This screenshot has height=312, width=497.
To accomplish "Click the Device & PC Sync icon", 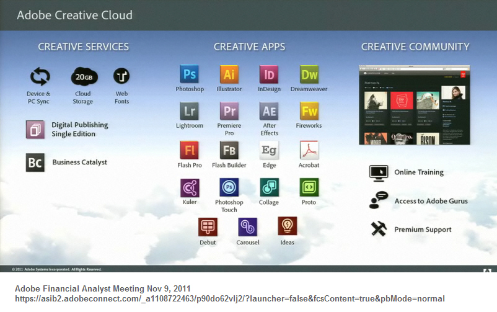I will [x=40, y=77].
